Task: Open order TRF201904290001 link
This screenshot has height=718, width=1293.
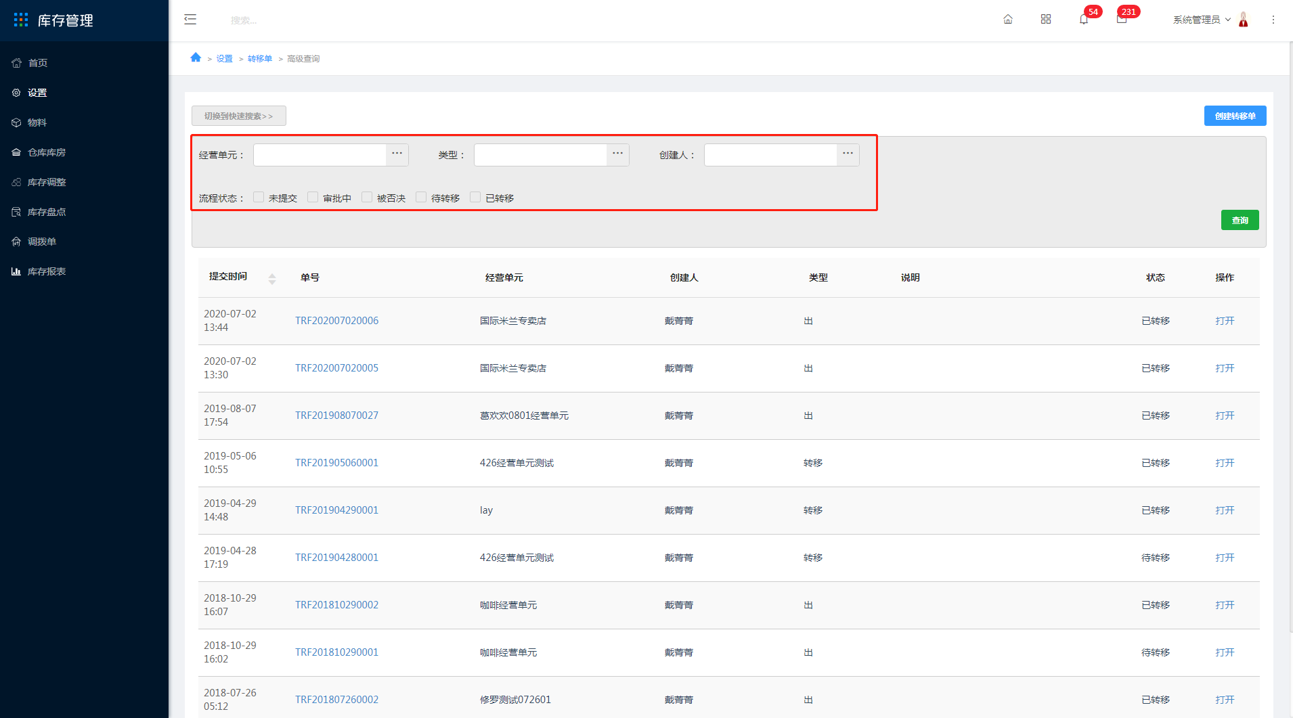Action: click(336, 510)
